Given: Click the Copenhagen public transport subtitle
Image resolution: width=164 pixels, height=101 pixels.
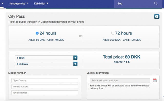Looking at the screenshot, I should [46, 22].
